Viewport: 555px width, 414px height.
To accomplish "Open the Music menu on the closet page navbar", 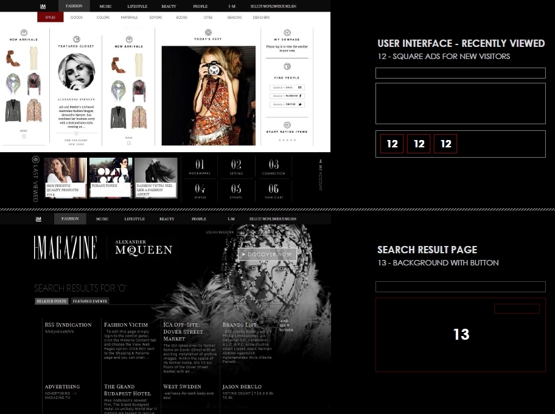I will [x=105, y=6].
